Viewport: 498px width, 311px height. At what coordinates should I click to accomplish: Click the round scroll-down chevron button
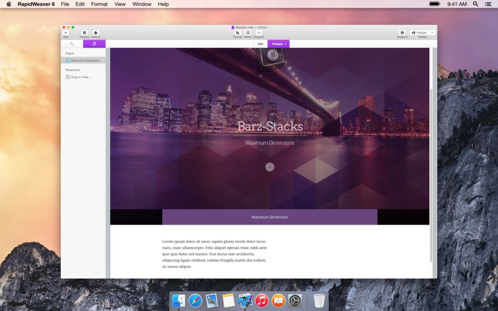(270, 167)
